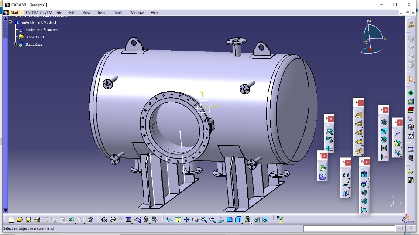Open the Window menu
The height and width of the screenshot is (235, 419).
(x=137, y=13)
